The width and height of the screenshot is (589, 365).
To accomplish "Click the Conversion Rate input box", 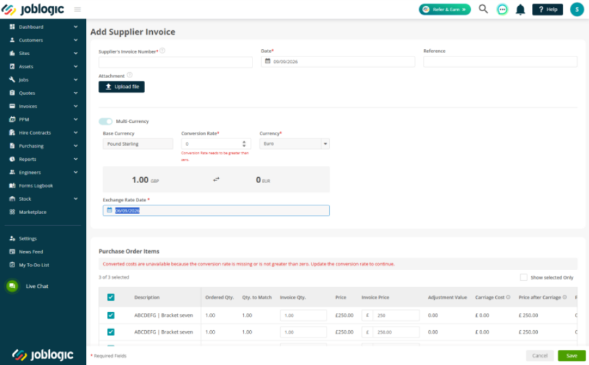I will point(216,144).
